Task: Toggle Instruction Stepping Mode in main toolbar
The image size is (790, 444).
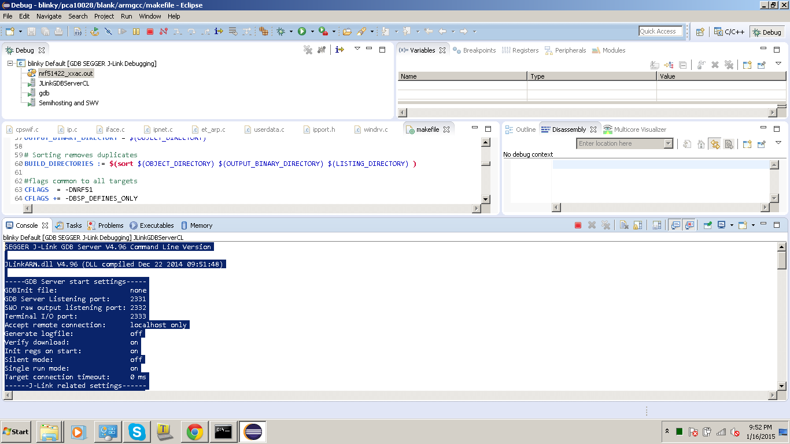Action: pos(219,31)
